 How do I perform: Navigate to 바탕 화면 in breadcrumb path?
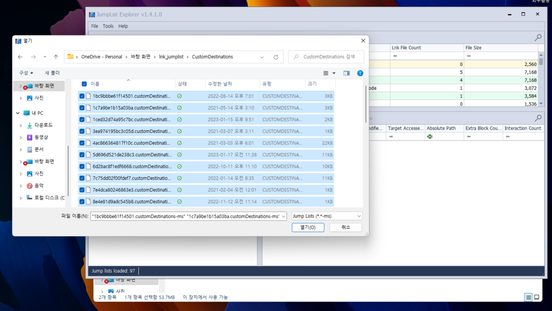pyautogui.click(x=141, y=57)
